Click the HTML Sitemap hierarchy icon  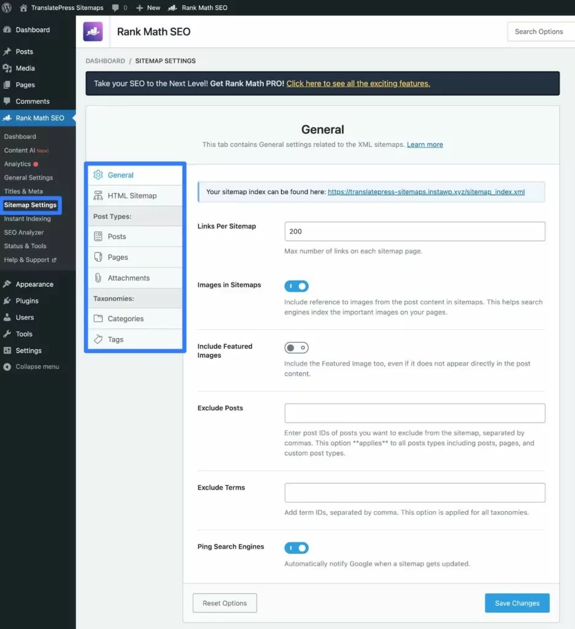point(98,195)
